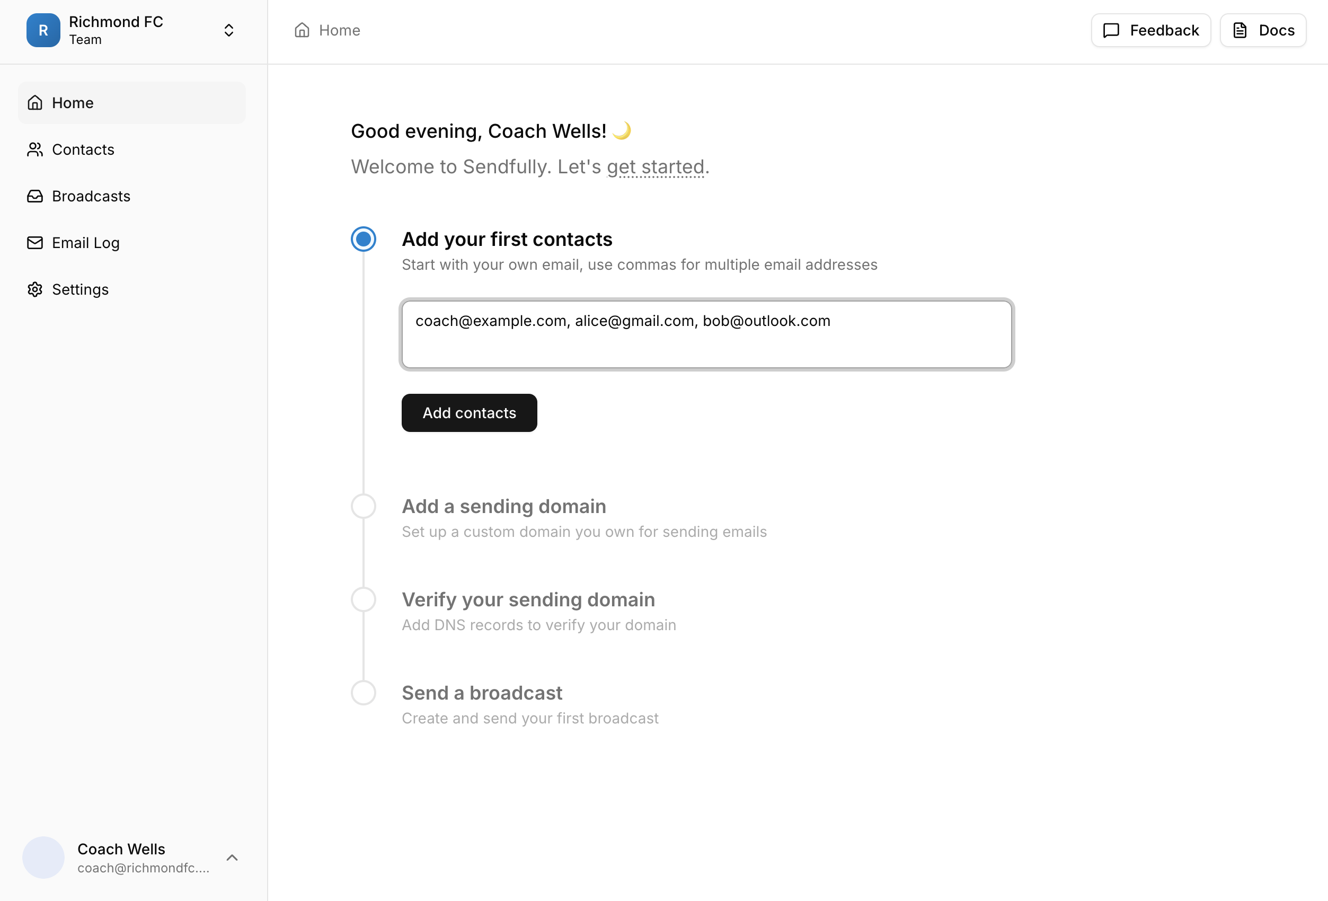Expand the 'Verify your sending domain' step
The width and height of the screenshot is (1328, 901).
pyautogui.click(x=364, y=599)
